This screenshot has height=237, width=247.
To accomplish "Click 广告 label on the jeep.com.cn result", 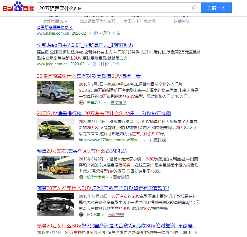I will click(115, 64).
